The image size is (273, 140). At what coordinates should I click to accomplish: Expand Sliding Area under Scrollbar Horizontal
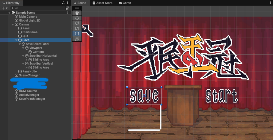[27, 60]
